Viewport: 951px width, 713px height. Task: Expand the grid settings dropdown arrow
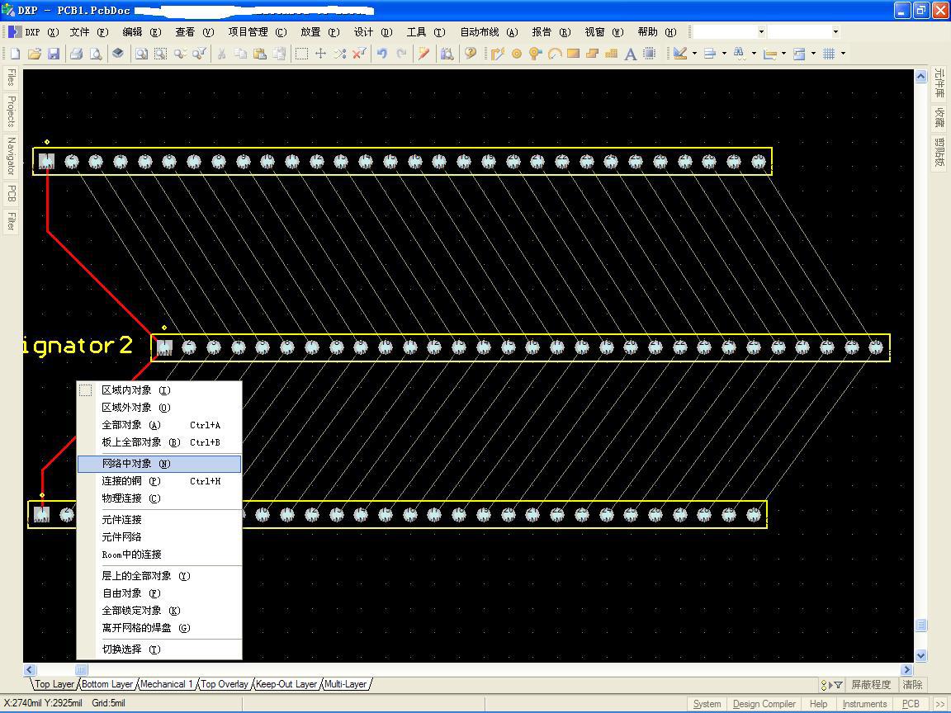[x=843, y=54]
